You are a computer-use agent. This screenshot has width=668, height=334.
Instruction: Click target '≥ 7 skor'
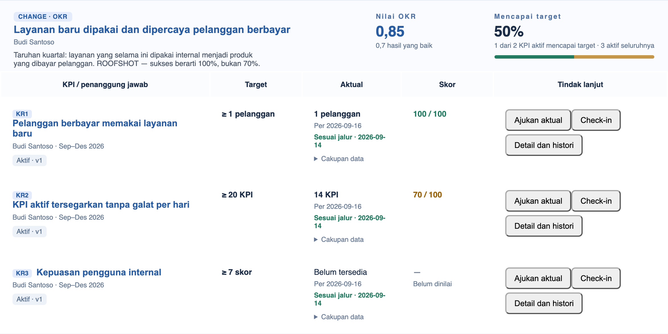237,272
